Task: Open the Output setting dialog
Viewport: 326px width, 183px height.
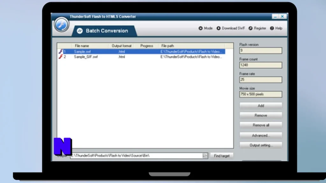Action: point(261,145)
